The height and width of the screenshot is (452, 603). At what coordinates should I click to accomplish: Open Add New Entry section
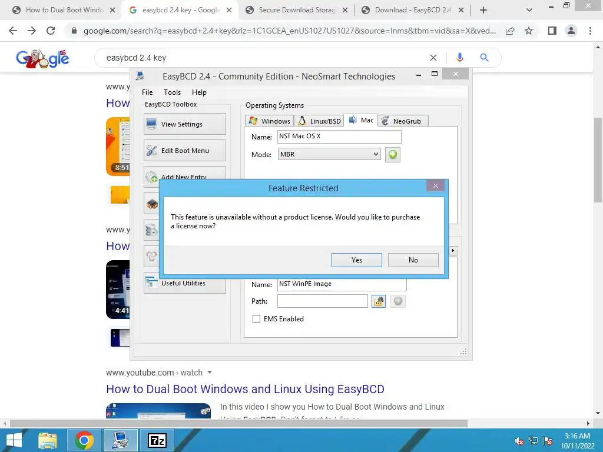click(184, 173)
